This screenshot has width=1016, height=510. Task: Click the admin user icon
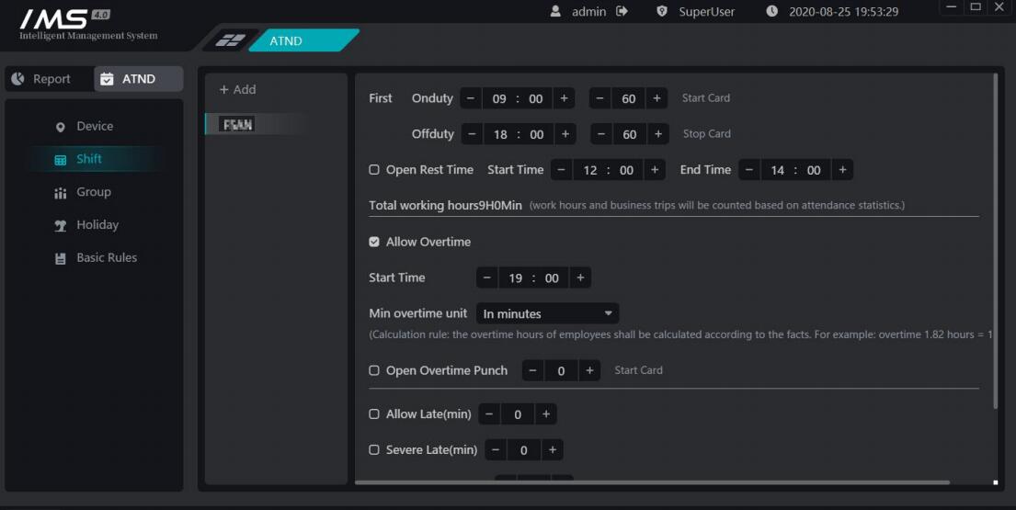[555, 11]
